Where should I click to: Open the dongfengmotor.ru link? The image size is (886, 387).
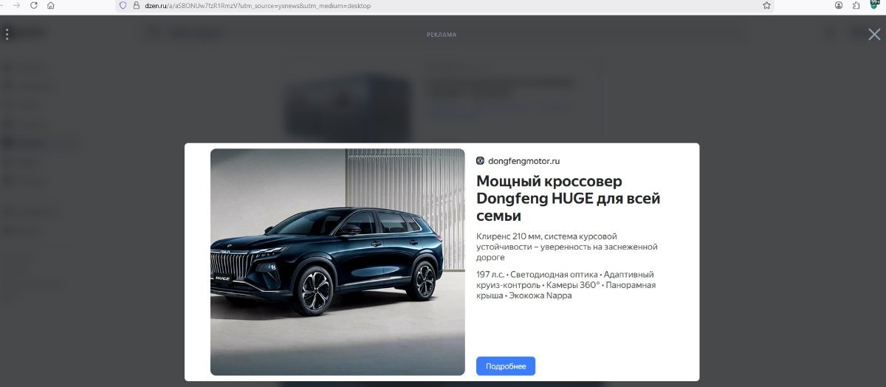523,160
